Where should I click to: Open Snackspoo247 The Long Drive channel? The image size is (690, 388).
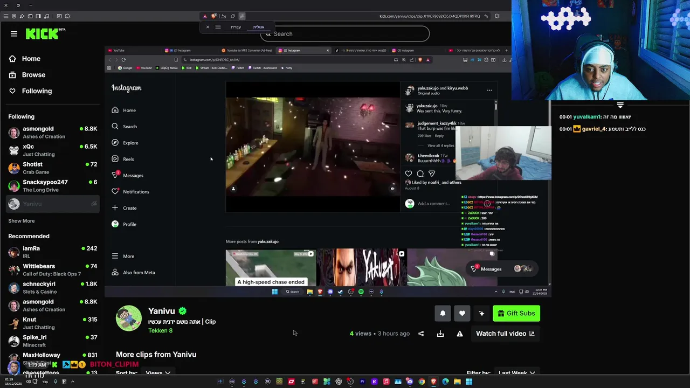point(52,186)
